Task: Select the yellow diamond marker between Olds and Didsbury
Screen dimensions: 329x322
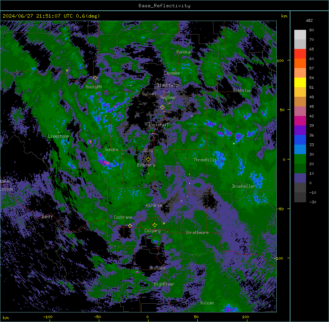Action: tap(148, 159)
